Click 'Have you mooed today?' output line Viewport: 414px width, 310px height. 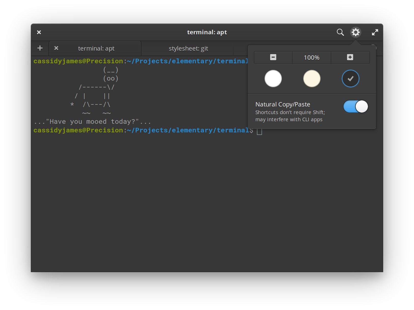pos(92,122)
